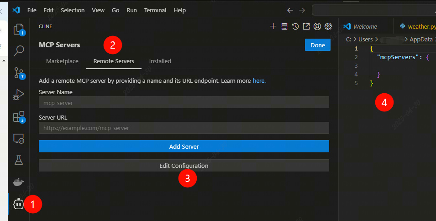Open Cline account profile icon
Image resolution: width=436 pixels, height=221 pixels.
tap(317, 26)
